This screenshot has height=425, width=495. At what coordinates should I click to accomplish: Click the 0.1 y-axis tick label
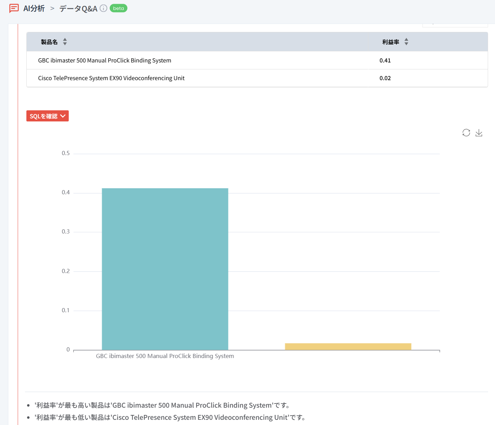[x=66, y=311]
